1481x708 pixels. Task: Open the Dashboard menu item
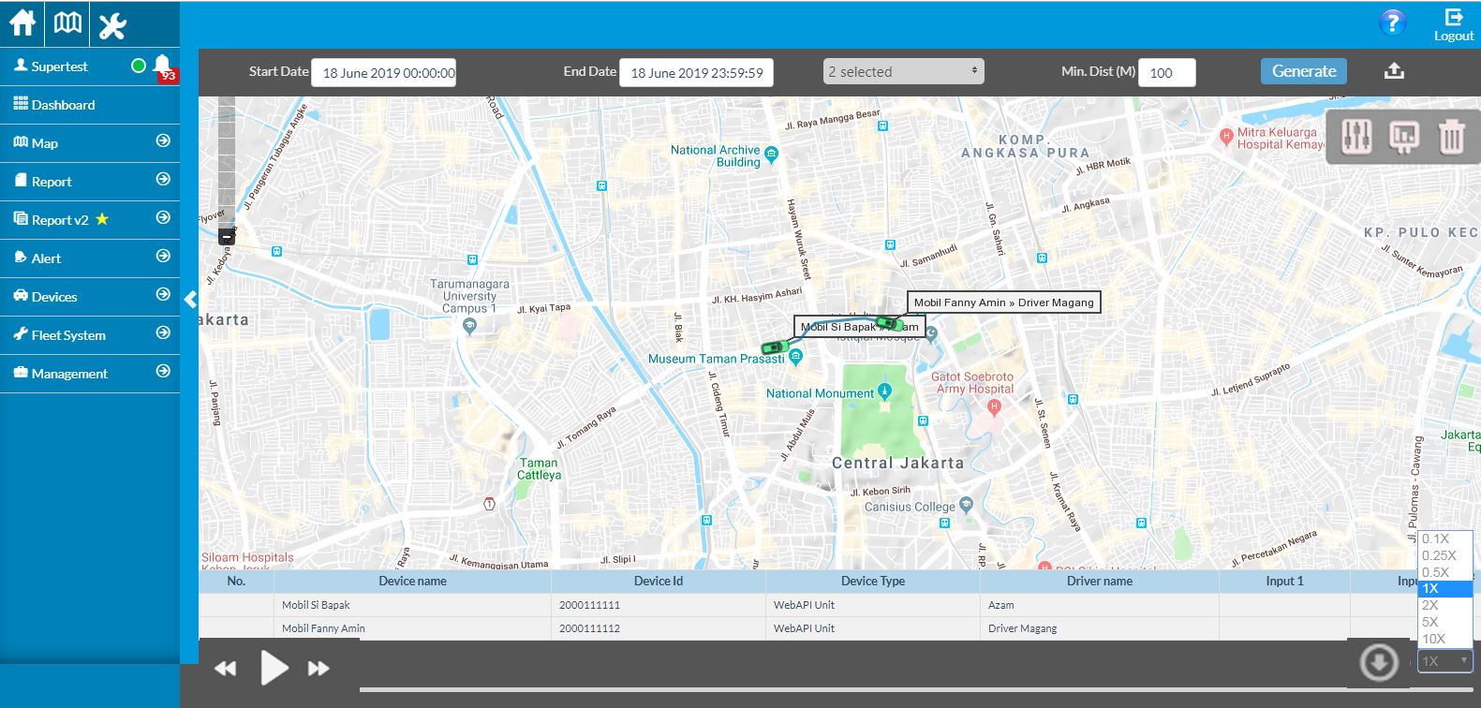(x=90, y=105)
